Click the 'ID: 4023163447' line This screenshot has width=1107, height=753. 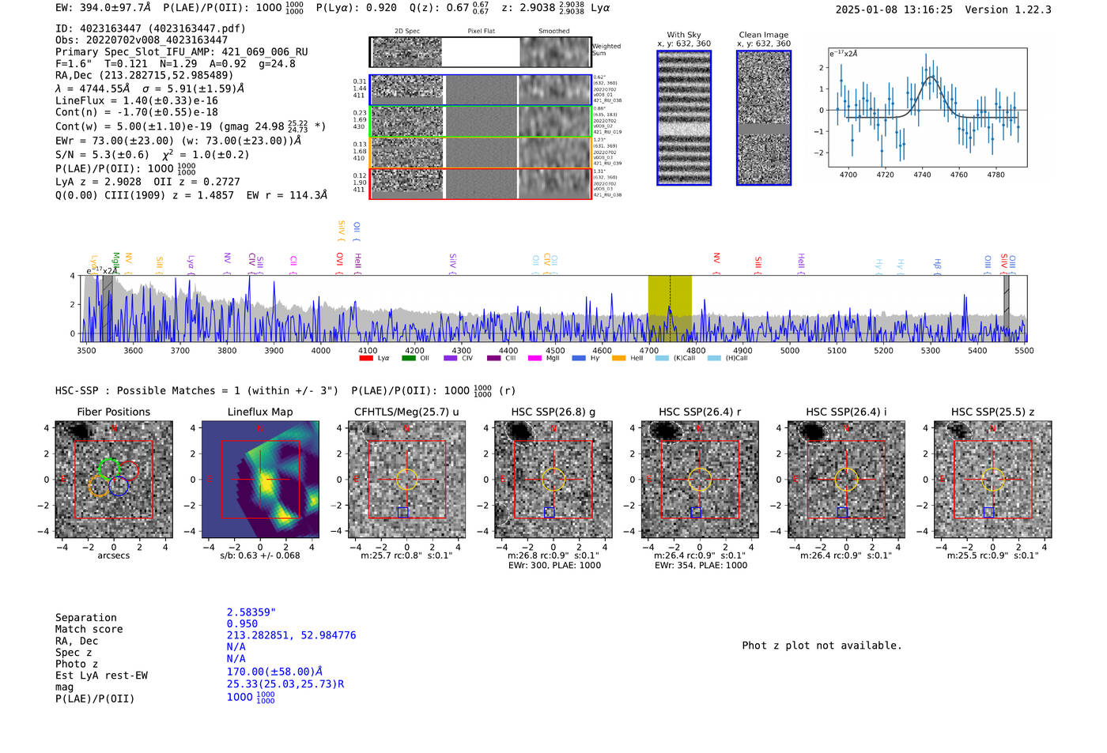pyautogui.click(x=150, y=28)
